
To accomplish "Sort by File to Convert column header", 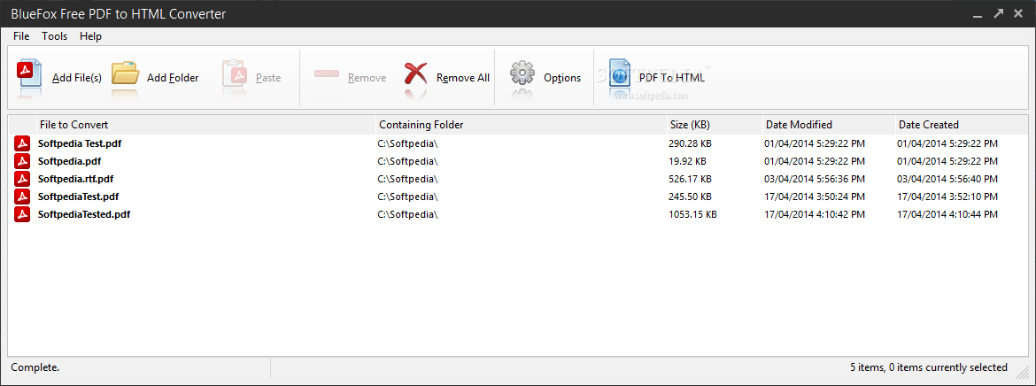I will tap(206, 124).
